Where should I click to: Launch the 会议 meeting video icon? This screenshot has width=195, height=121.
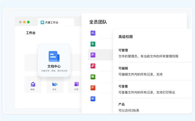pos(55,84)
